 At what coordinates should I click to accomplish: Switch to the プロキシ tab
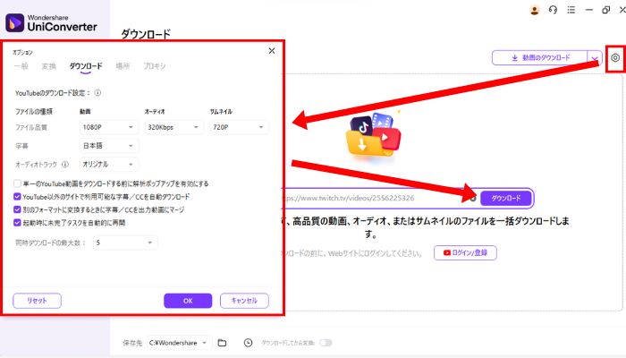click(155, 66)
